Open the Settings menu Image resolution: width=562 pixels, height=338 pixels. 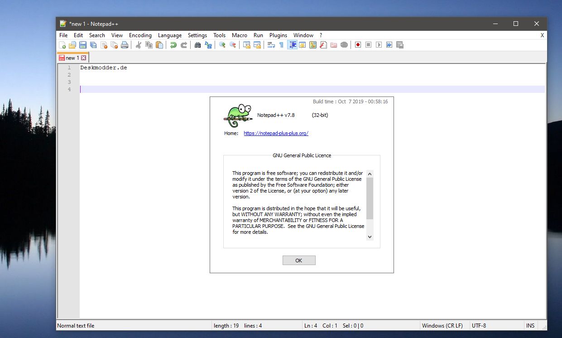click(197, 35)
